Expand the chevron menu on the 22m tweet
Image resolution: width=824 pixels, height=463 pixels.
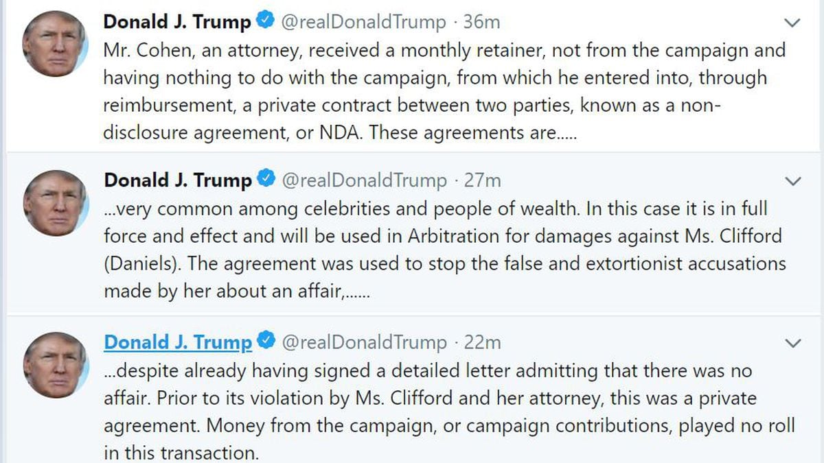click(x=793, y=343)
